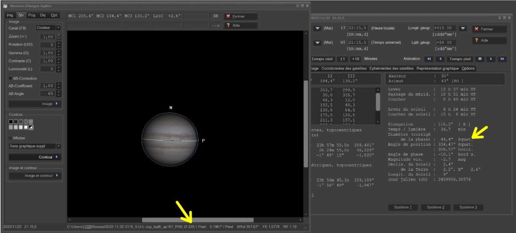Toggle the NR button

click(216, 16)
